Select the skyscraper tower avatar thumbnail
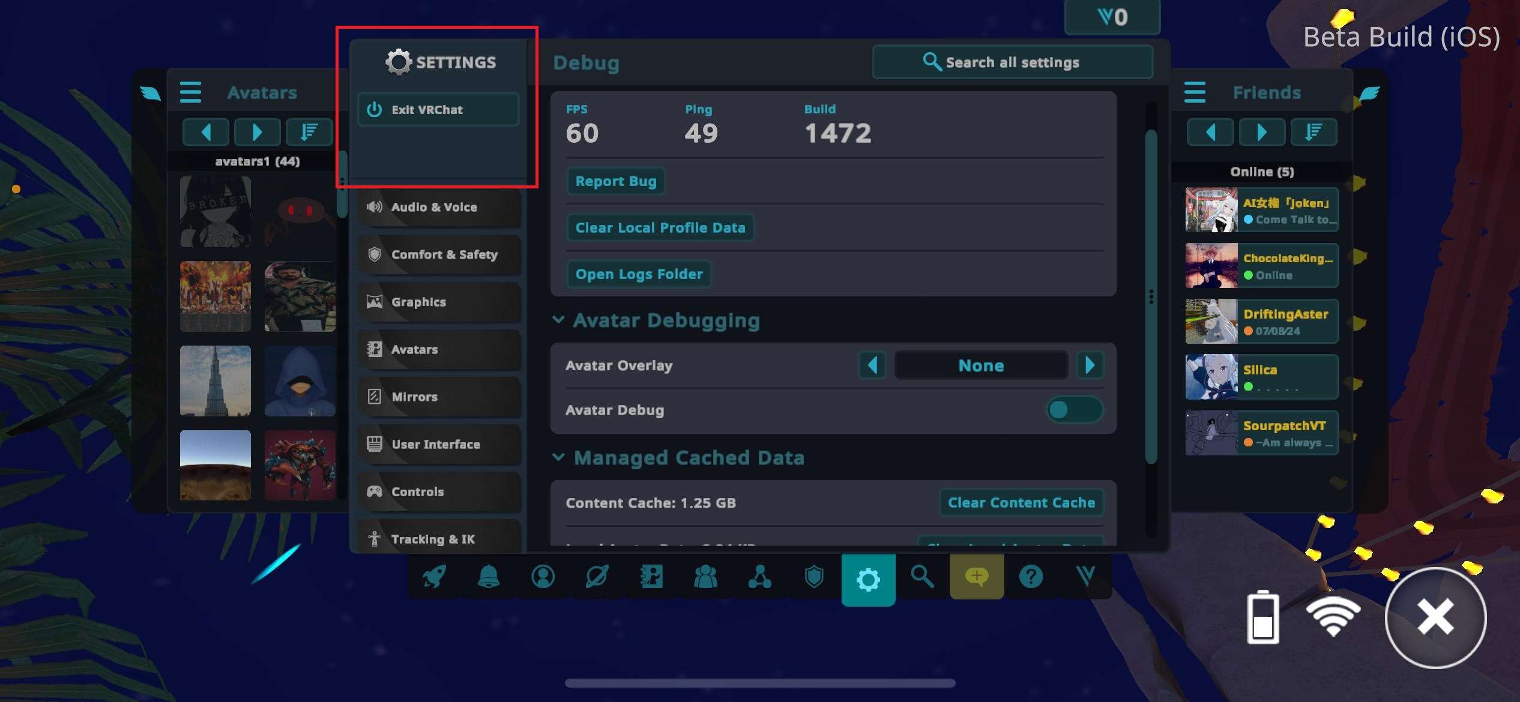The width and height of the screenshot is (1520, 702). [216, 381]
